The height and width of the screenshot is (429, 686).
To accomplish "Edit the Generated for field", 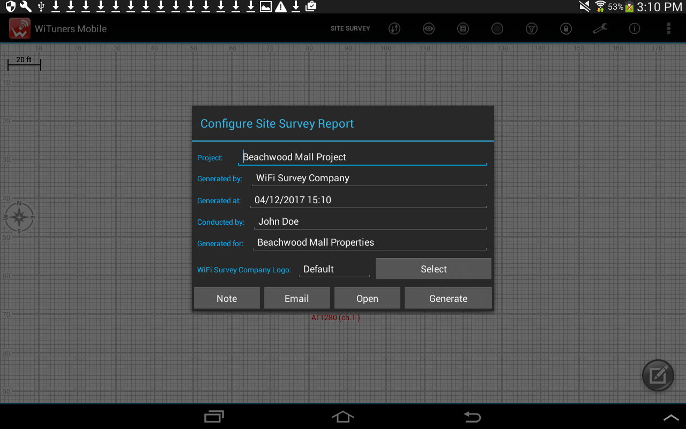I will point(370,242).
